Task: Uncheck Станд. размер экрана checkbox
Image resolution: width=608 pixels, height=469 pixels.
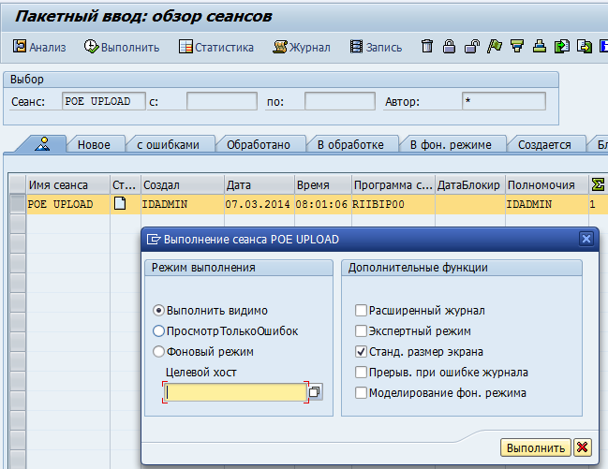Action: pyautogui.click(x=361, y=352)
